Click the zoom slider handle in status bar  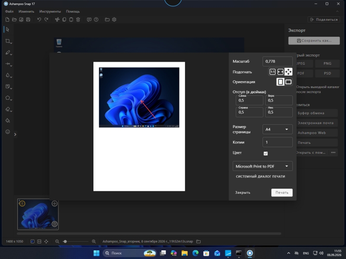tap(65, 242)
